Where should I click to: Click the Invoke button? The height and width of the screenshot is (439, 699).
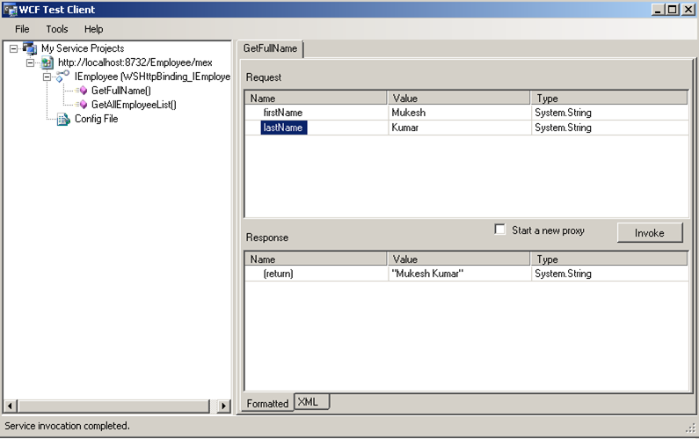point(650,233)
